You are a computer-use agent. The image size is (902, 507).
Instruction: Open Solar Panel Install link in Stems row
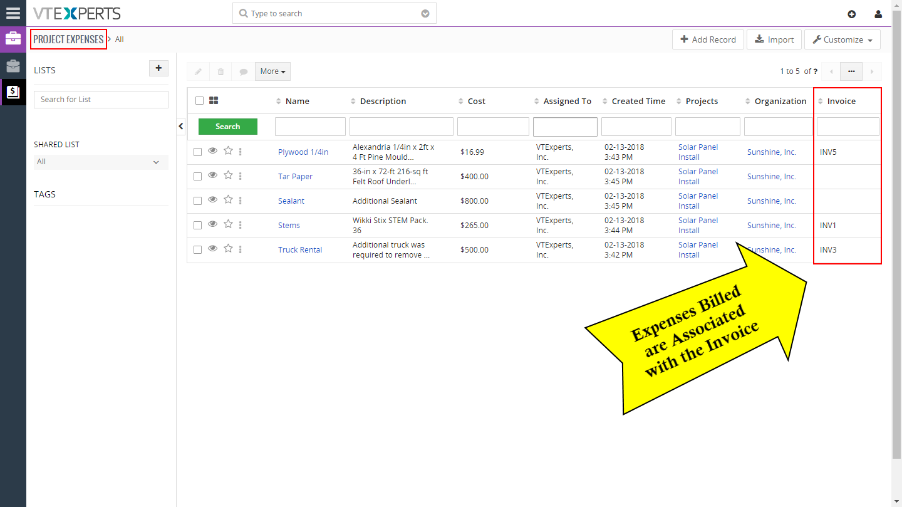698,225
